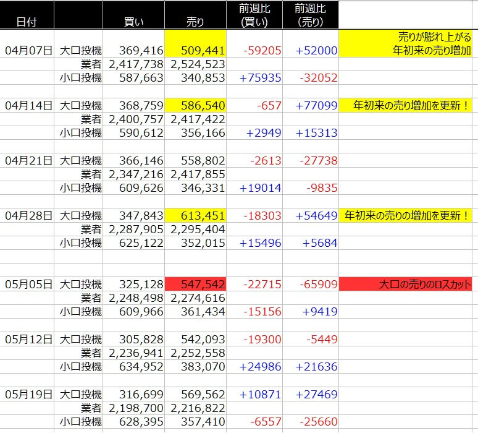The image size is (478, 433).
Task: Select the 前週比(売り) header cell
Action: click(311, 15)
